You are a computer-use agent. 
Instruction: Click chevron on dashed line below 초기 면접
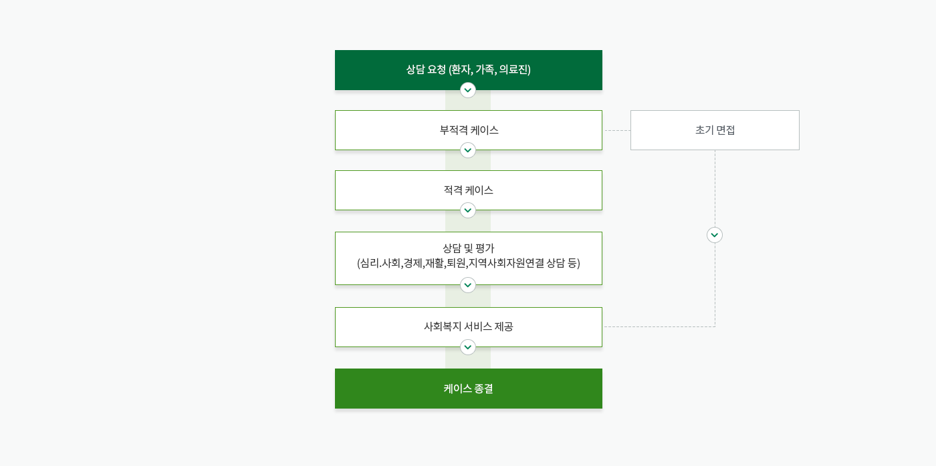coord(715,235)
